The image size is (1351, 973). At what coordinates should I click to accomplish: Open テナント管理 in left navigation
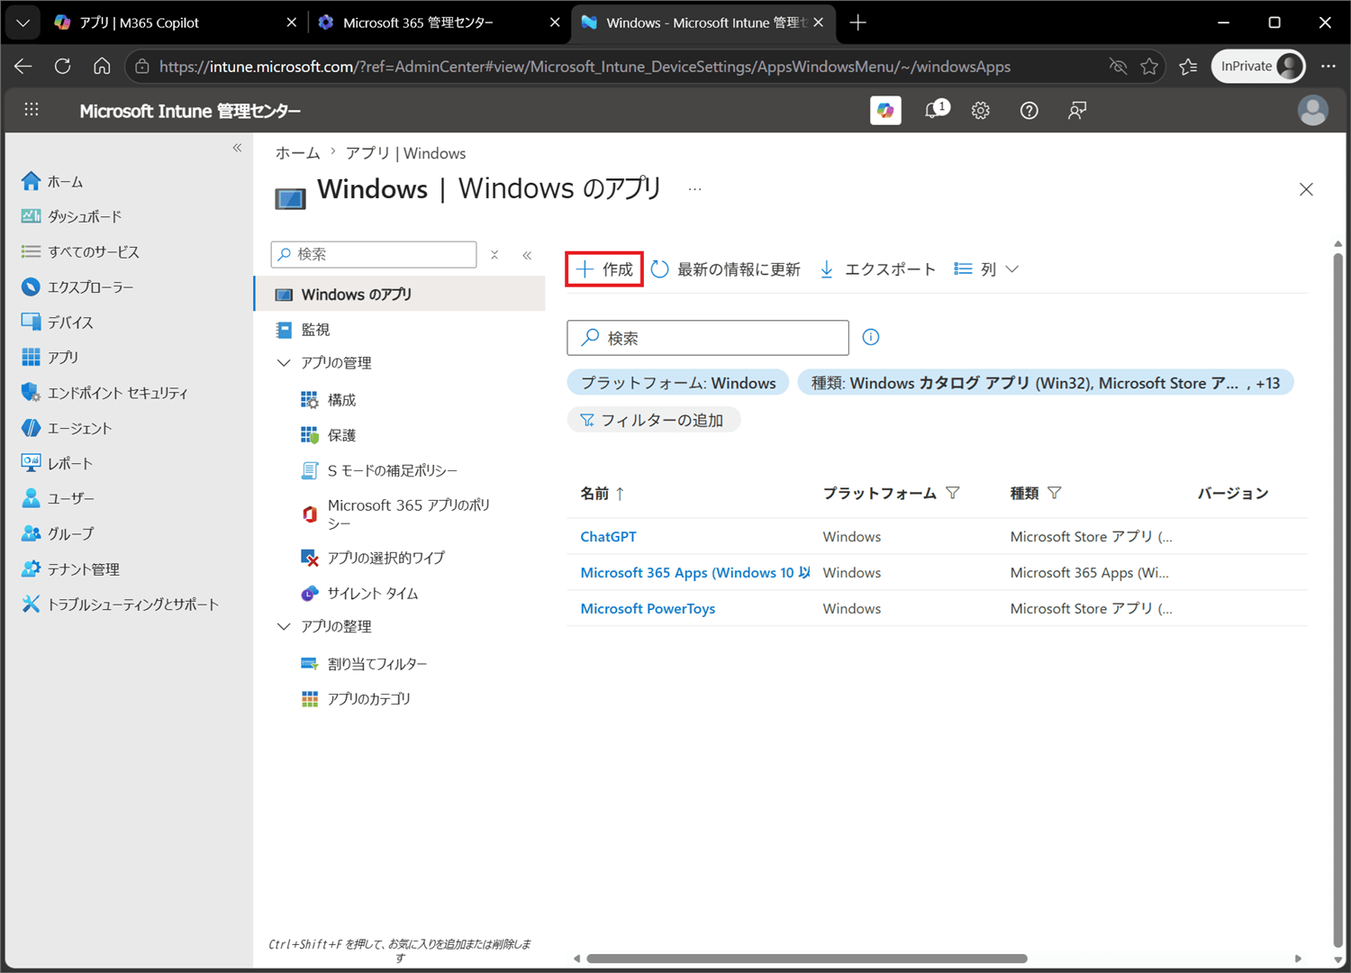70,569
